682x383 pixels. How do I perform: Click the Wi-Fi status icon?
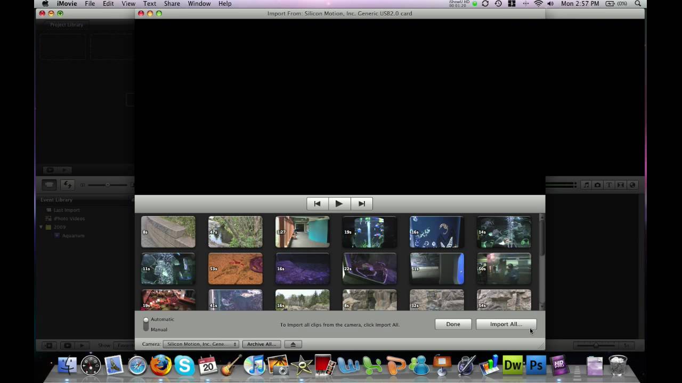pos(539,4)
